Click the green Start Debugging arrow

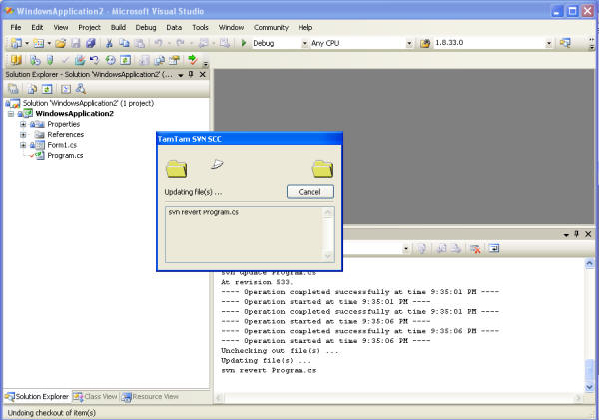click(x=243, y=43)
